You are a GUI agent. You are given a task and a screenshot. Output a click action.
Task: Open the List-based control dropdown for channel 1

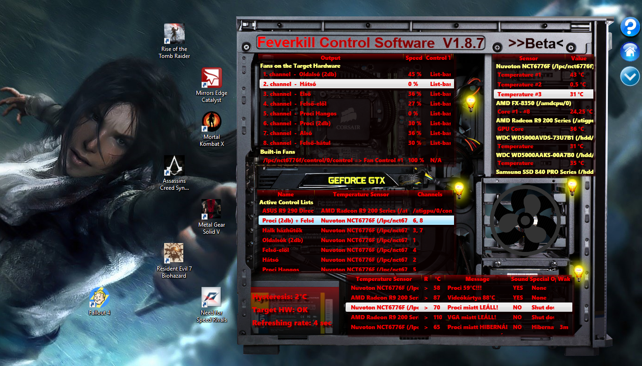click(440, 74)
